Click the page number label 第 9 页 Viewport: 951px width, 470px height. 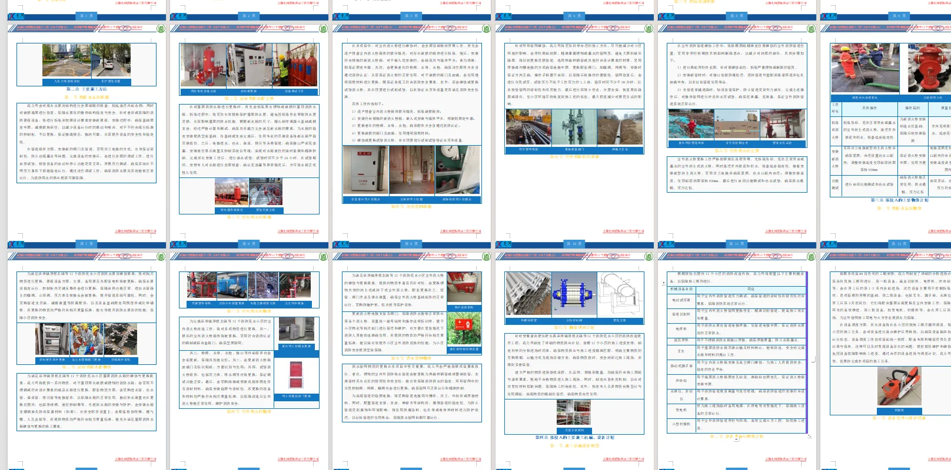point(411,244)
